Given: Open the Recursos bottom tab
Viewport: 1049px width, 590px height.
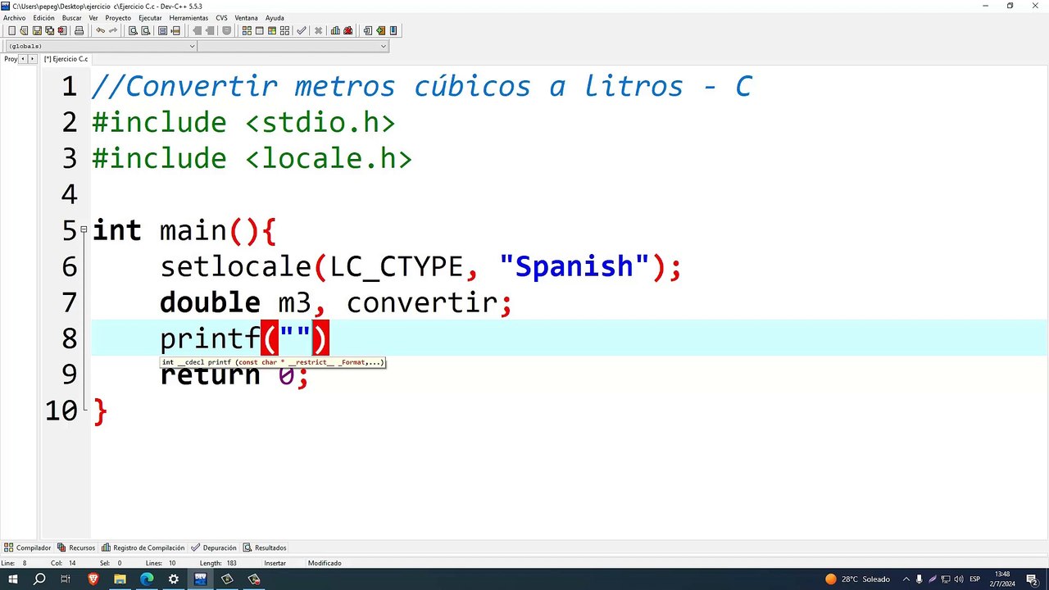Looking at the screenshot, I should 76,547.
